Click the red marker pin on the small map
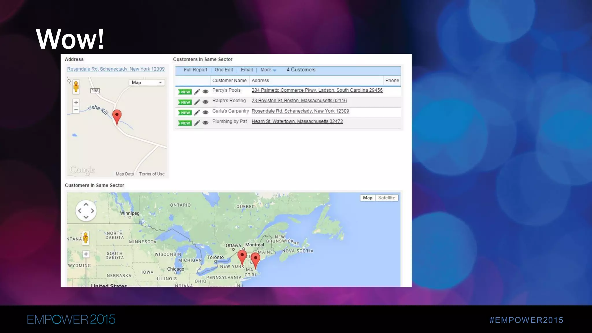Screen dimensions: 592x333 click(x=117, y=116)
